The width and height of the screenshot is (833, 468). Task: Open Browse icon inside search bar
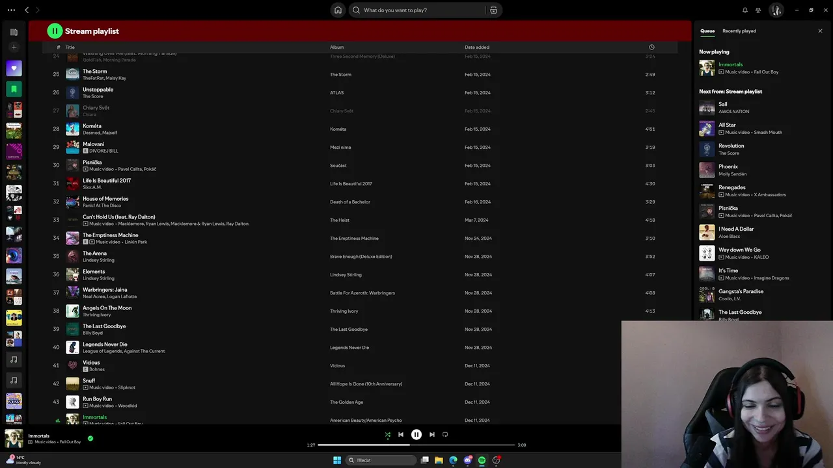tap(493, 10)
